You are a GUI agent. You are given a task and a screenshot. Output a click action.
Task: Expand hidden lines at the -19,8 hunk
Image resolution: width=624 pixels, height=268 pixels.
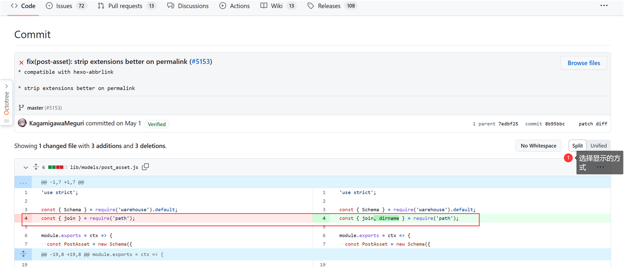point(23,254)
